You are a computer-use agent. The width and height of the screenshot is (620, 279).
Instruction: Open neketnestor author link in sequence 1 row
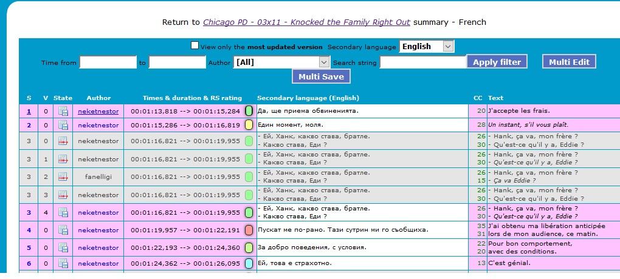98,111
